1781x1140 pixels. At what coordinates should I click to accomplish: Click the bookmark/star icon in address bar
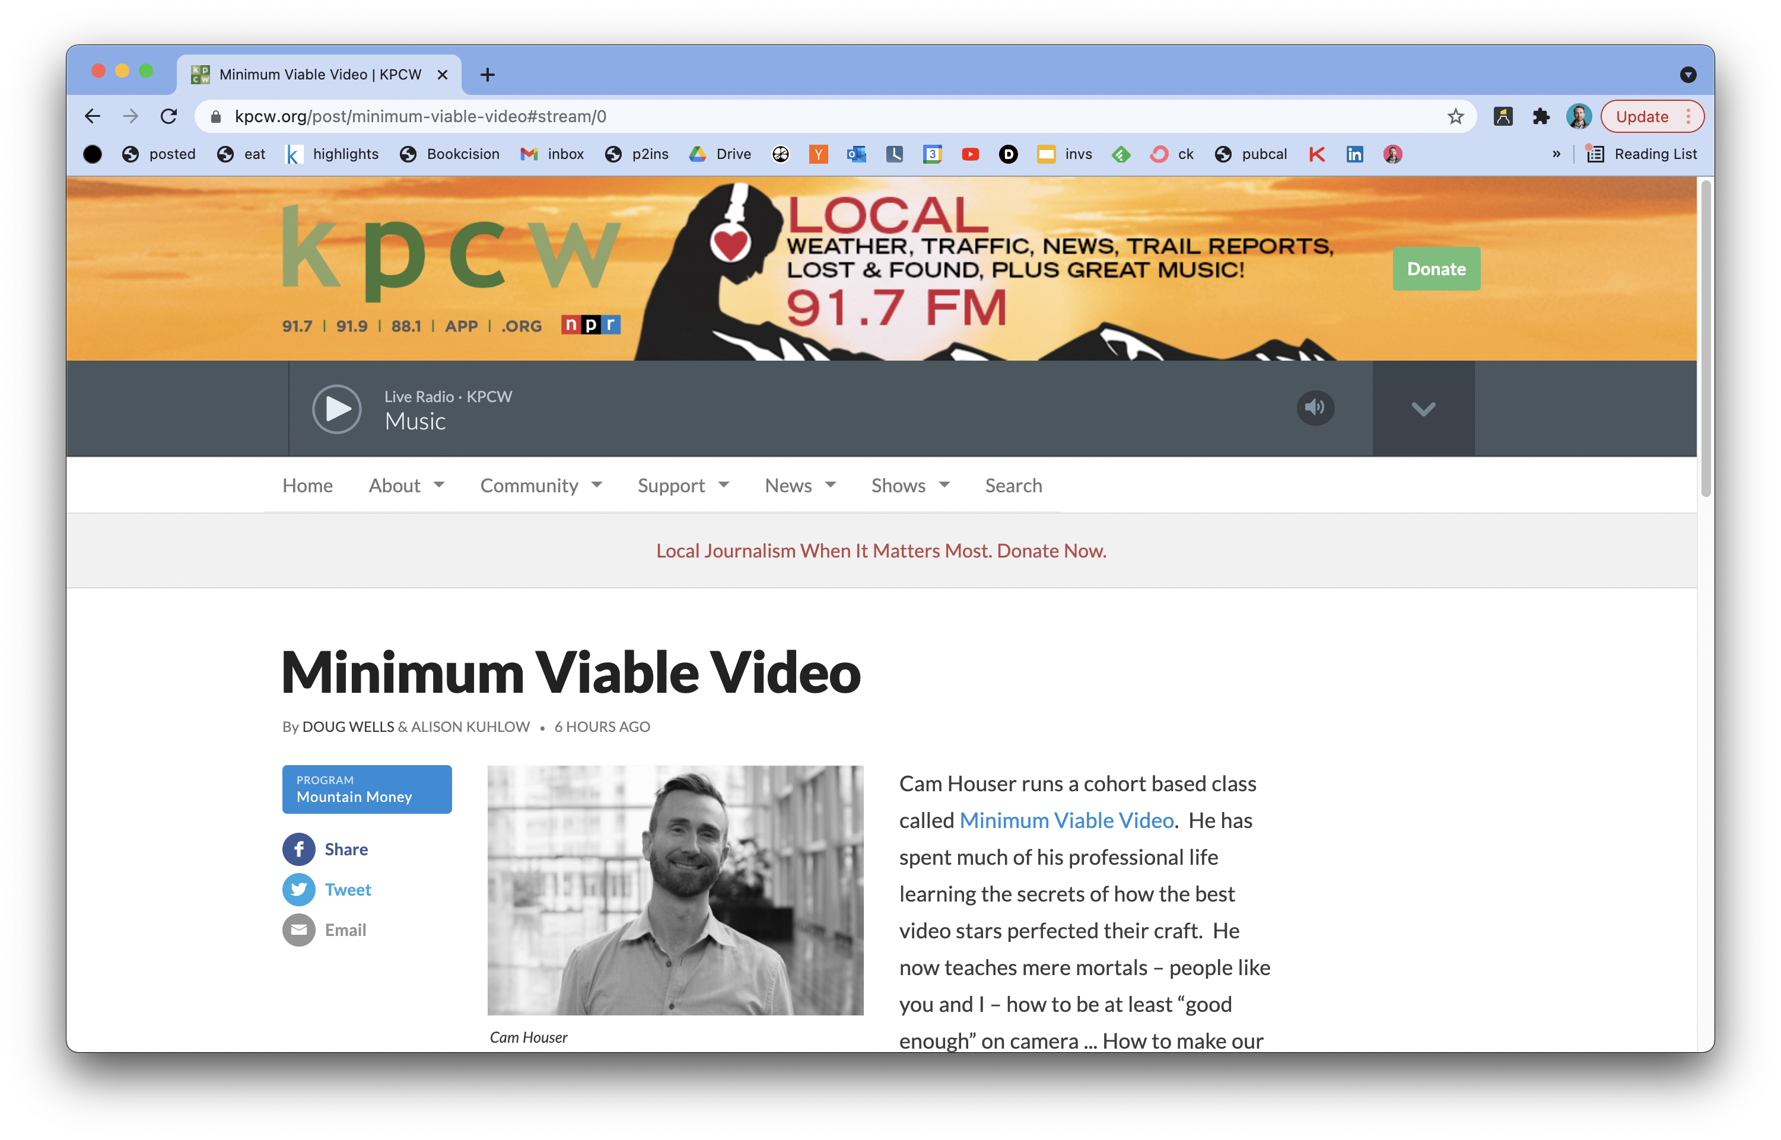[1455, 116]
